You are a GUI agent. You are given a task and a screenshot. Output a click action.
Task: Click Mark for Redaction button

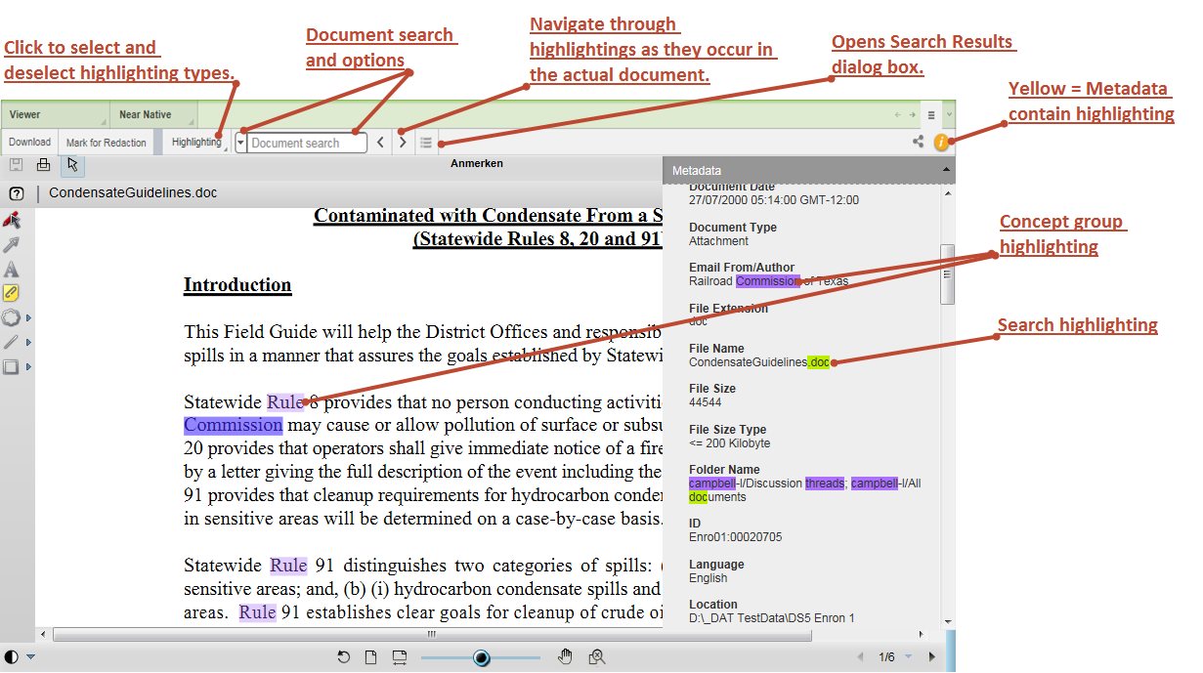point(107,143)
